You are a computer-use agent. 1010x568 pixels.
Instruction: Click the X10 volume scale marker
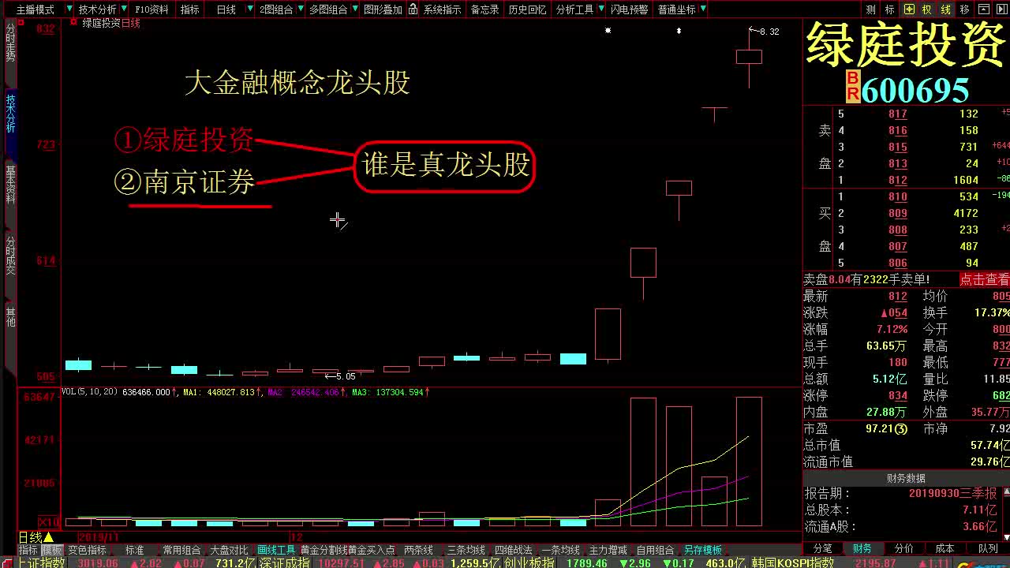tap(49, 521)
